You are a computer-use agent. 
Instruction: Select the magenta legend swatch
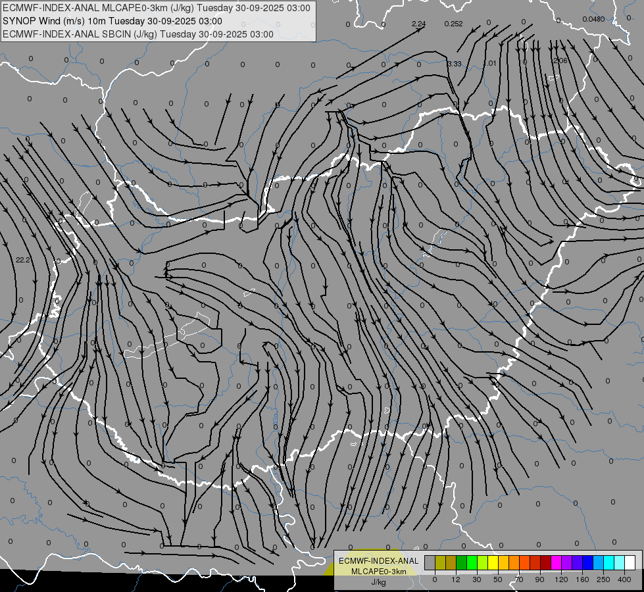pyautogui.click(x=556, y=562)
